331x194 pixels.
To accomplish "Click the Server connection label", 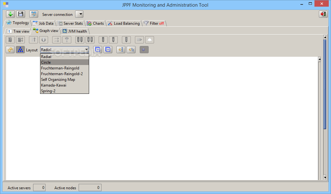I will [57, 15].
